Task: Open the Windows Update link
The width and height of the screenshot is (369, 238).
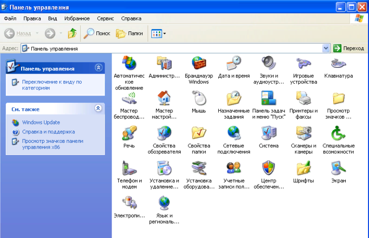Action: 41,122
